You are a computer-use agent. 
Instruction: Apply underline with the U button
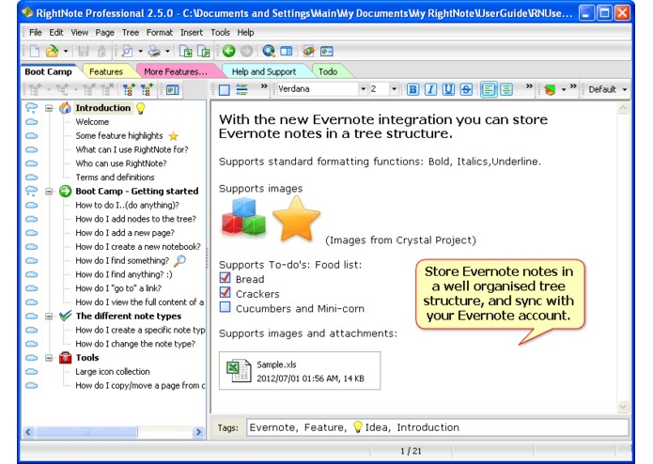tap(448, 89)
